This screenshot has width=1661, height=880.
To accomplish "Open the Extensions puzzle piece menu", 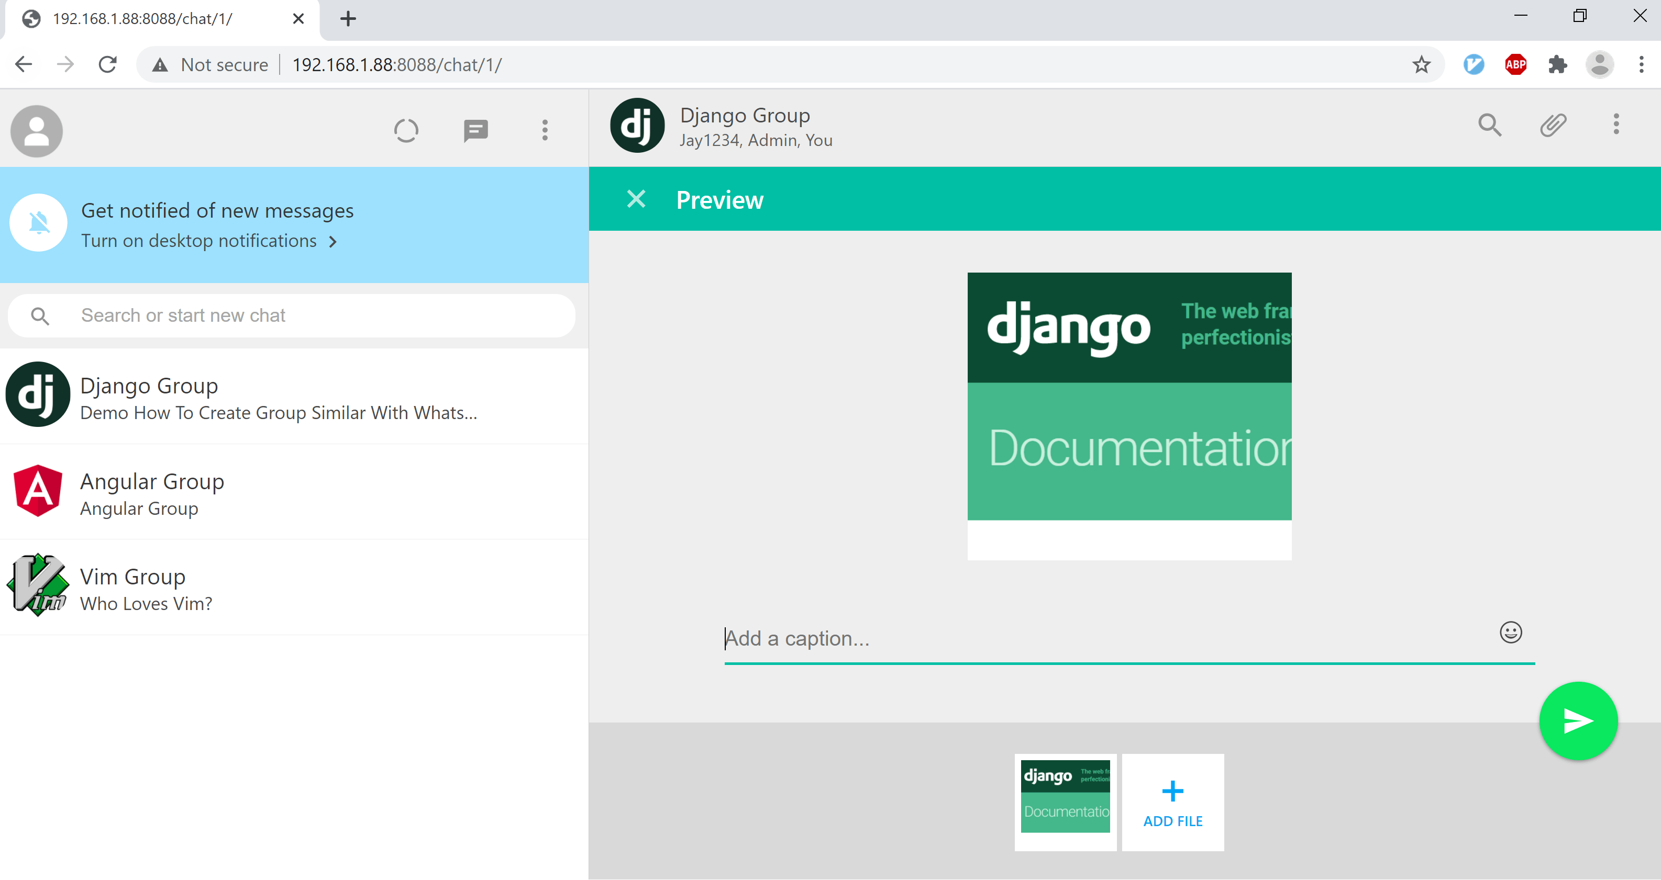I will pos(1557,64).
